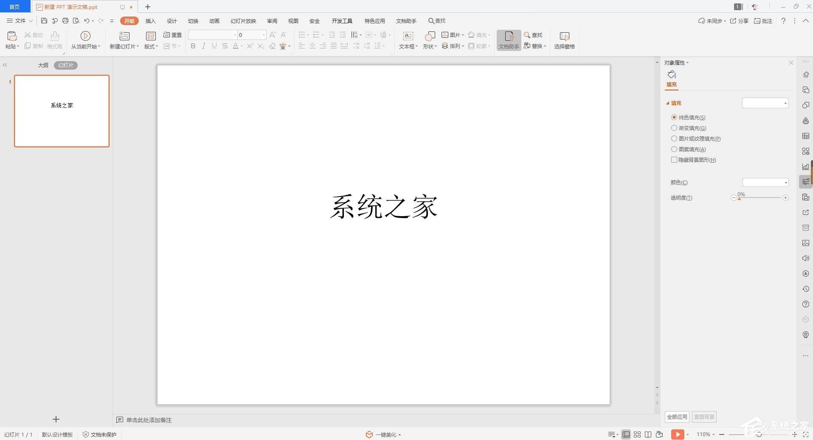The image size is (813, 440).
Task: Select the 纯色填充 solid fill option
Action: pos(674,117)
